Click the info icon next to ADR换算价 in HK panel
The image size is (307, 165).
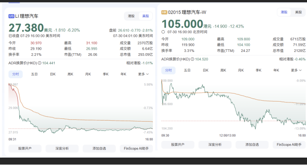[192, 59]
